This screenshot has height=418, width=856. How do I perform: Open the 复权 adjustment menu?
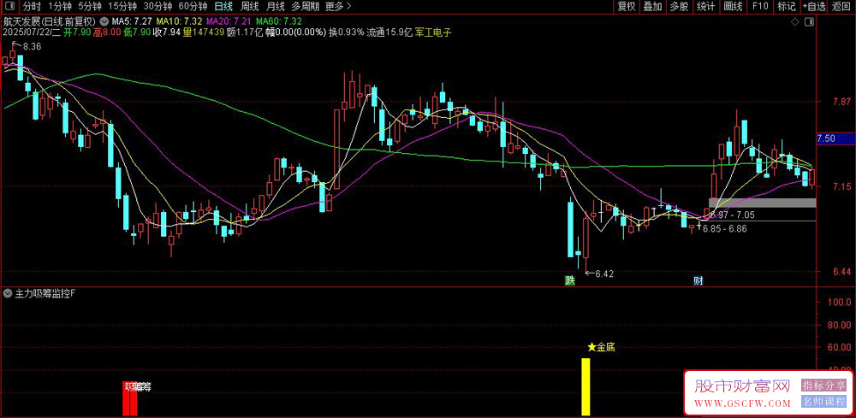627,7
